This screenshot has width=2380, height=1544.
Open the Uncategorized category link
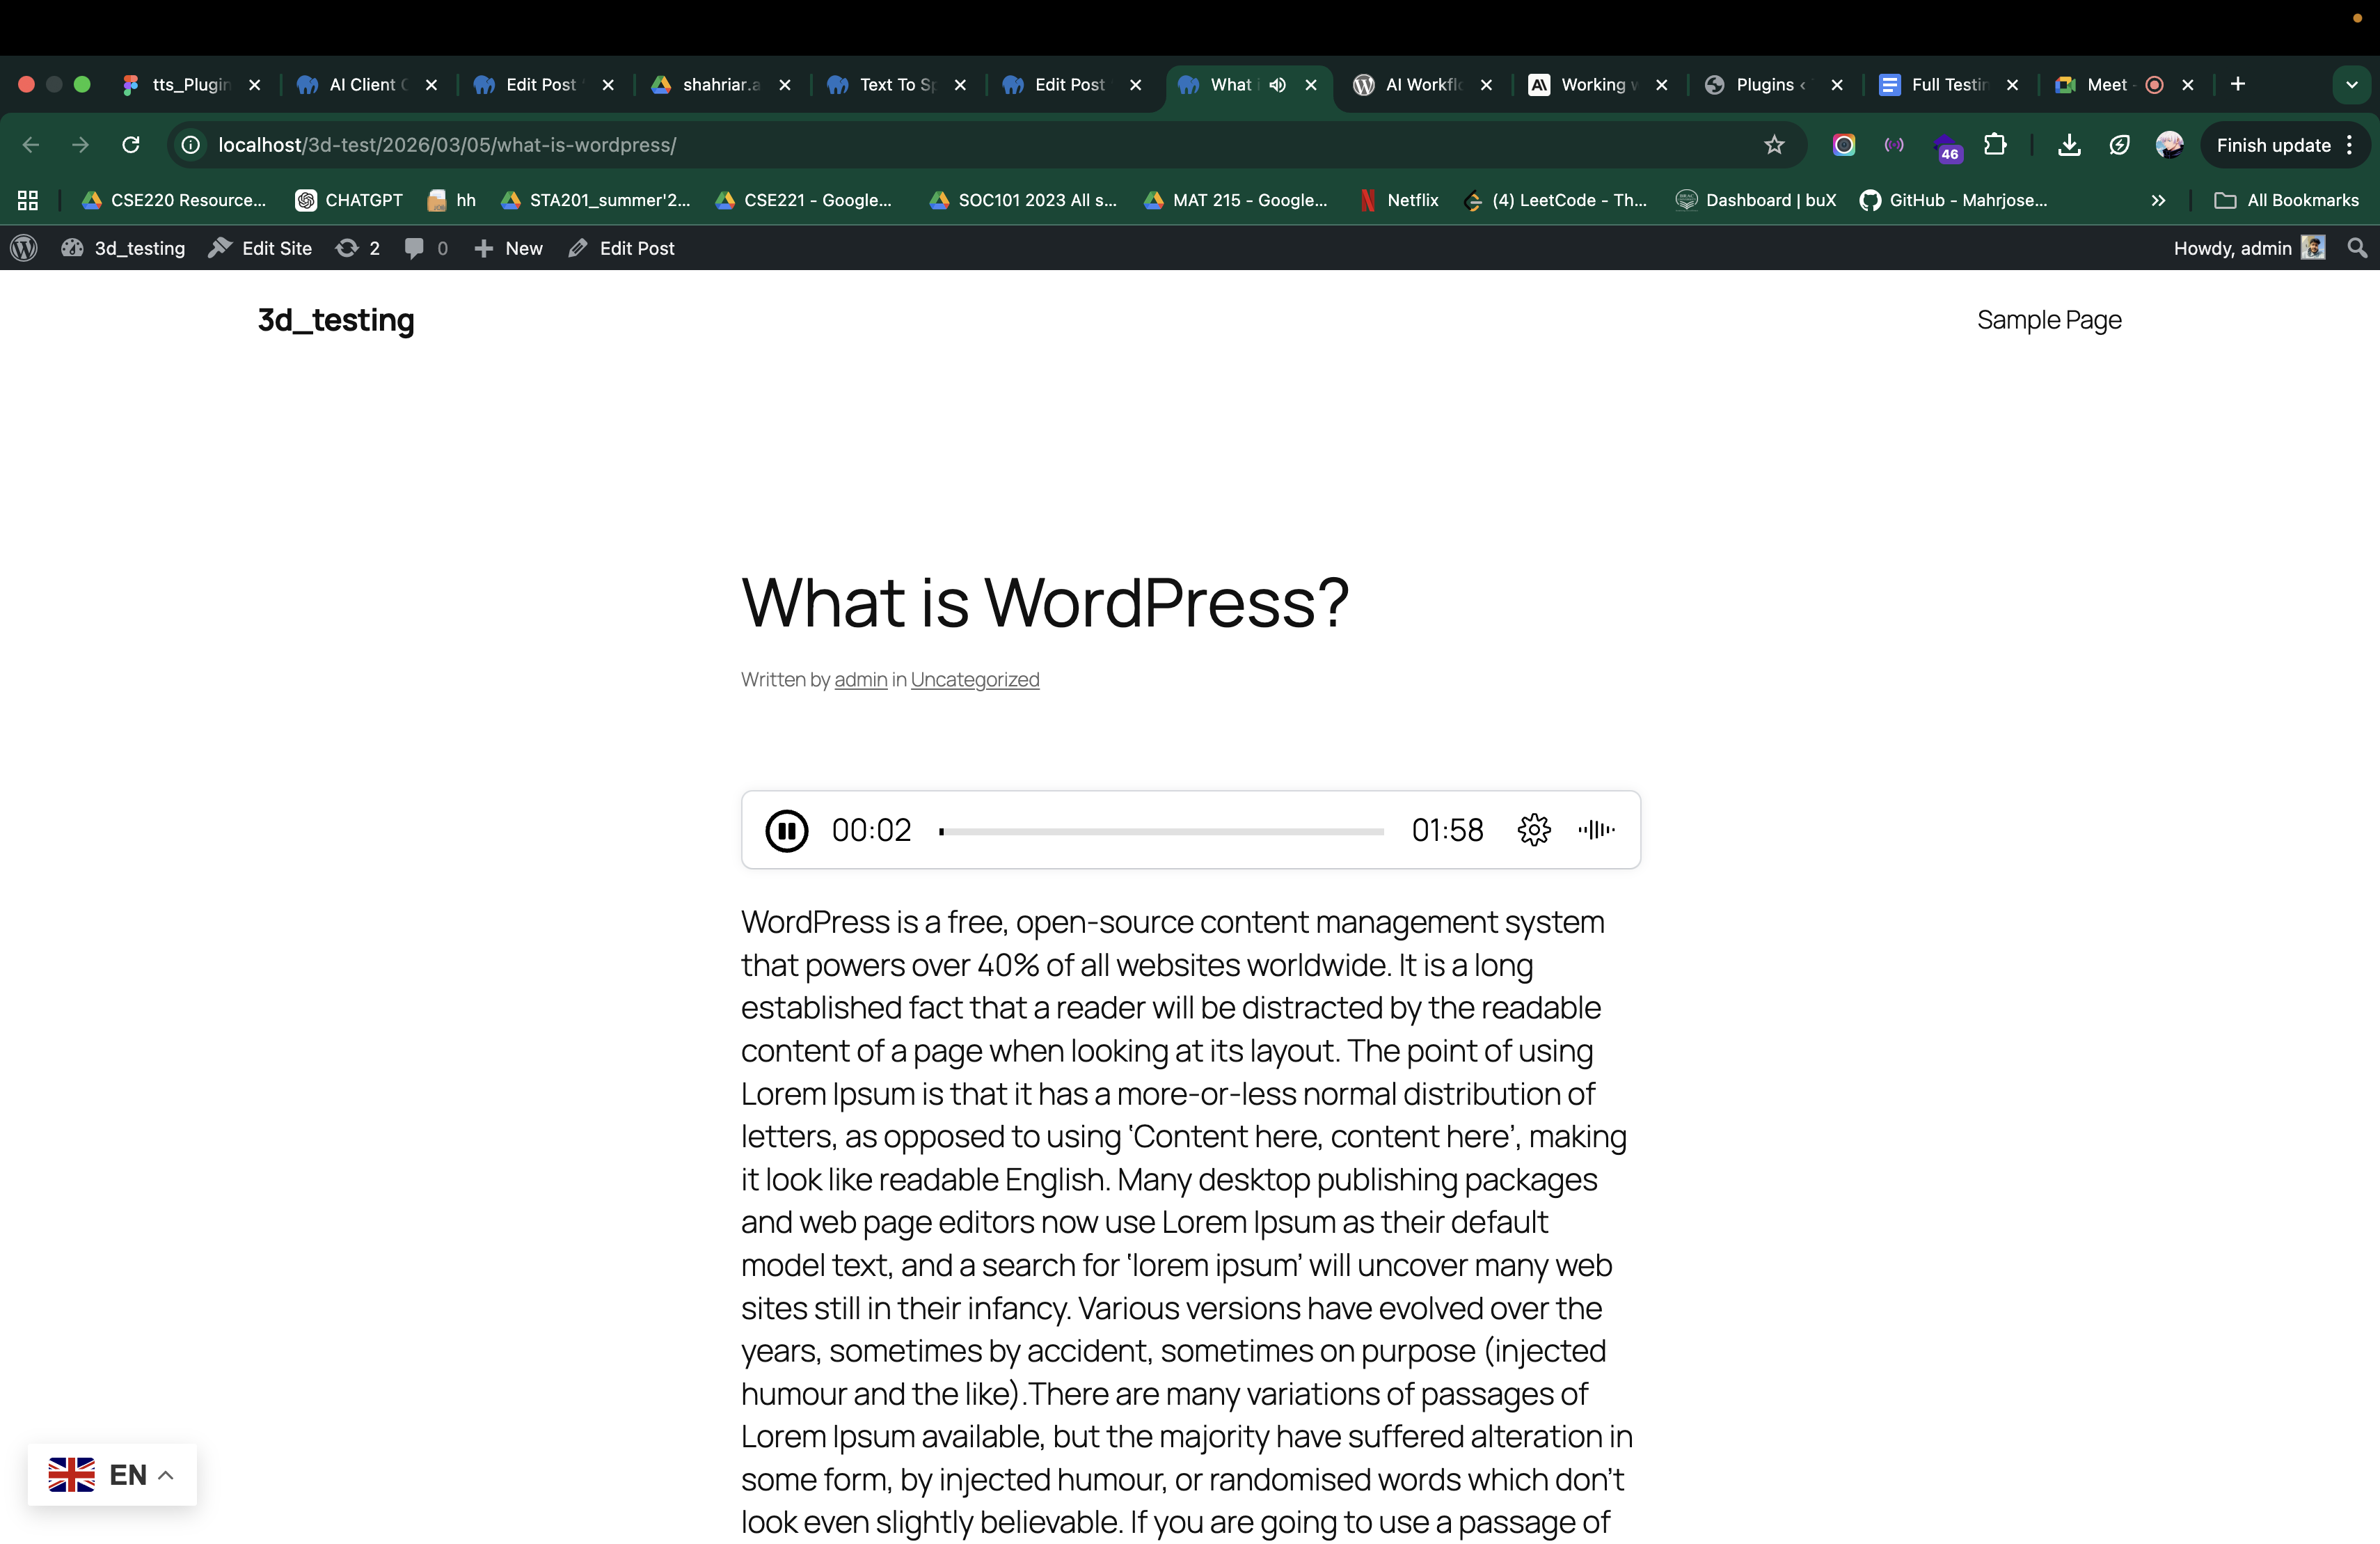pyautogui.click(x=974, y=680)
